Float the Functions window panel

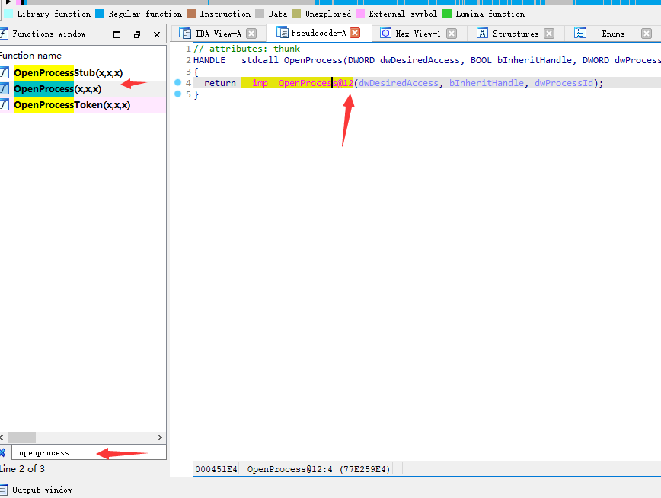click(136, 34)
